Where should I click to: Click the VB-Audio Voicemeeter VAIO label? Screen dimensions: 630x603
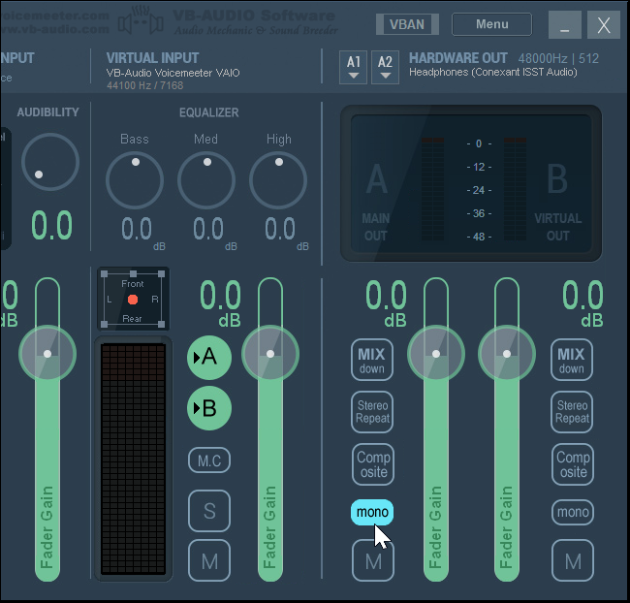[x=173, y=73]
